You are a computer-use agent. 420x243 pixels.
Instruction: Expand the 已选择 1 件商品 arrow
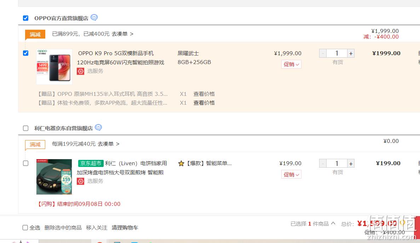coord(333,223)
